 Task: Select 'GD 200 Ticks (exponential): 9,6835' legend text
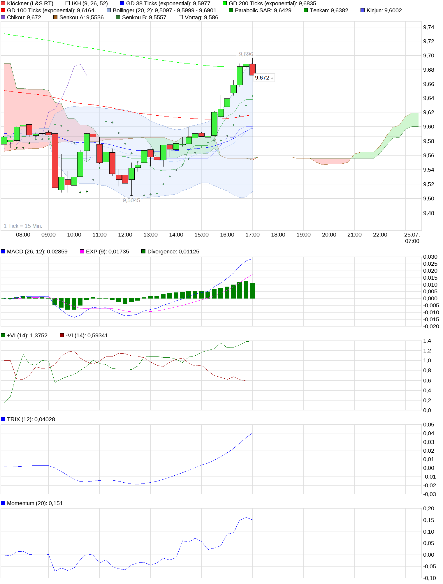click(x=273, y=3)
